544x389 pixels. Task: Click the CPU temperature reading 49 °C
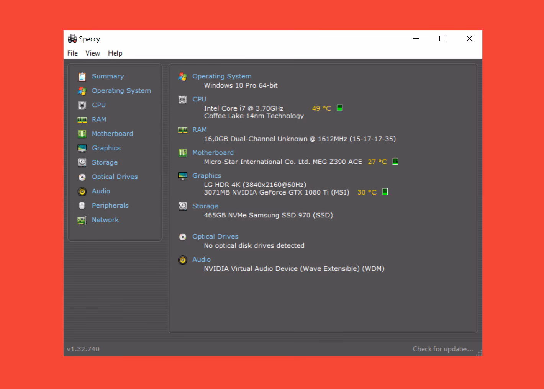[321, 108]
